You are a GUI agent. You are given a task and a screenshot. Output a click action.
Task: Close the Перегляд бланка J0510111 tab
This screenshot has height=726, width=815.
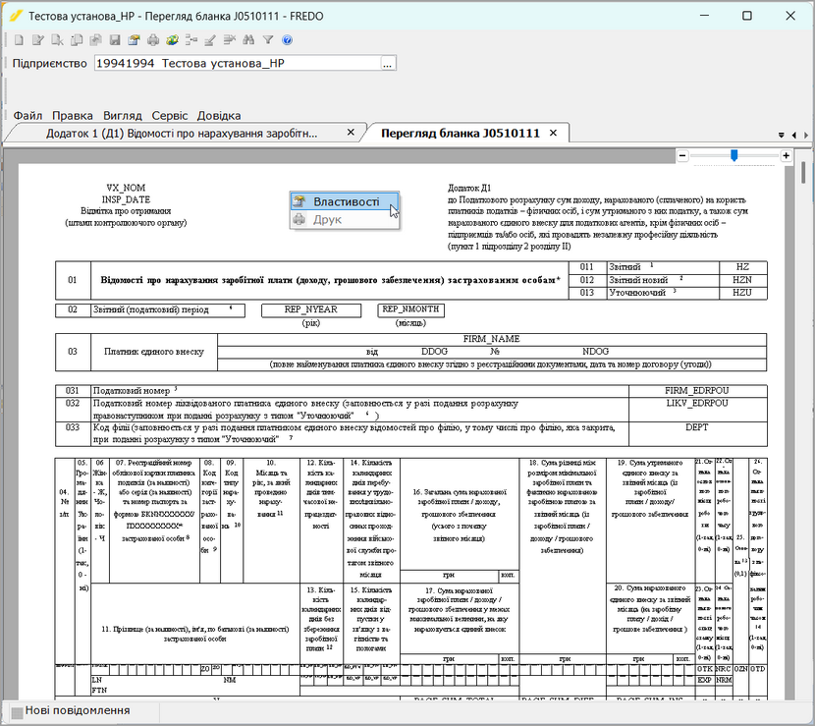click(x=554, y=134)
